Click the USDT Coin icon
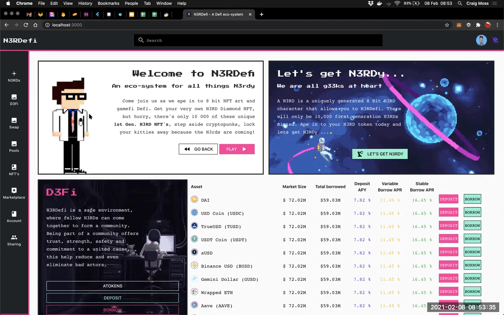Screen dimensions: 504x315 194,239
